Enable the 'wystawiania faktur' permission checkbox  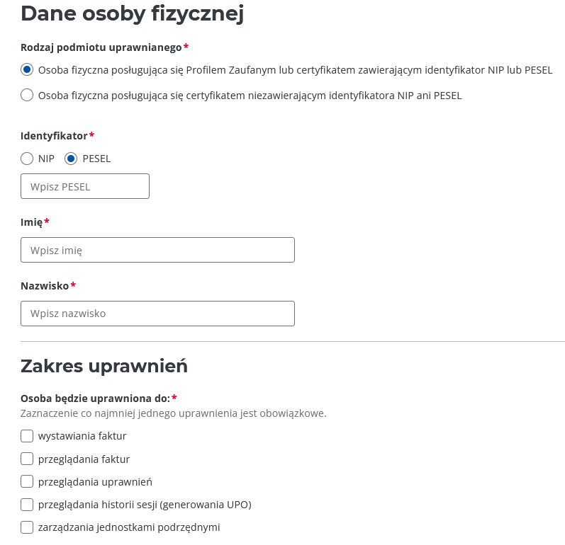(27, 436)
